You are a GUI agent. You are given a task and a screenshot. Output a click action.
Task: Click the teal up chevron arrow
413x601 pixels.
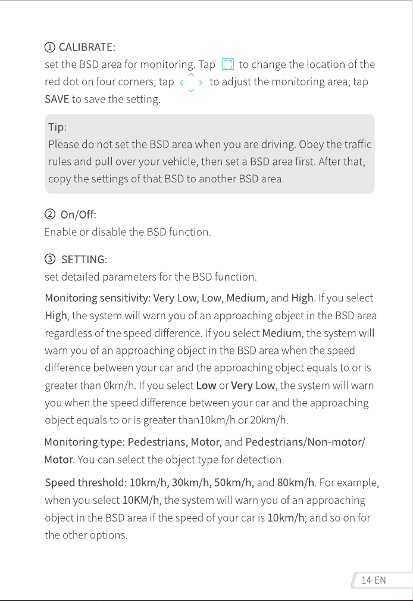191,74
